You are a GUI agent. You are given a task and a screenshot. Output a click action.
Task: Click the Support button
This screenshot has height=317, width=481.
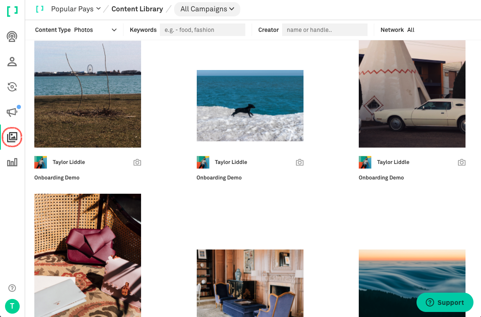point(445,302)
